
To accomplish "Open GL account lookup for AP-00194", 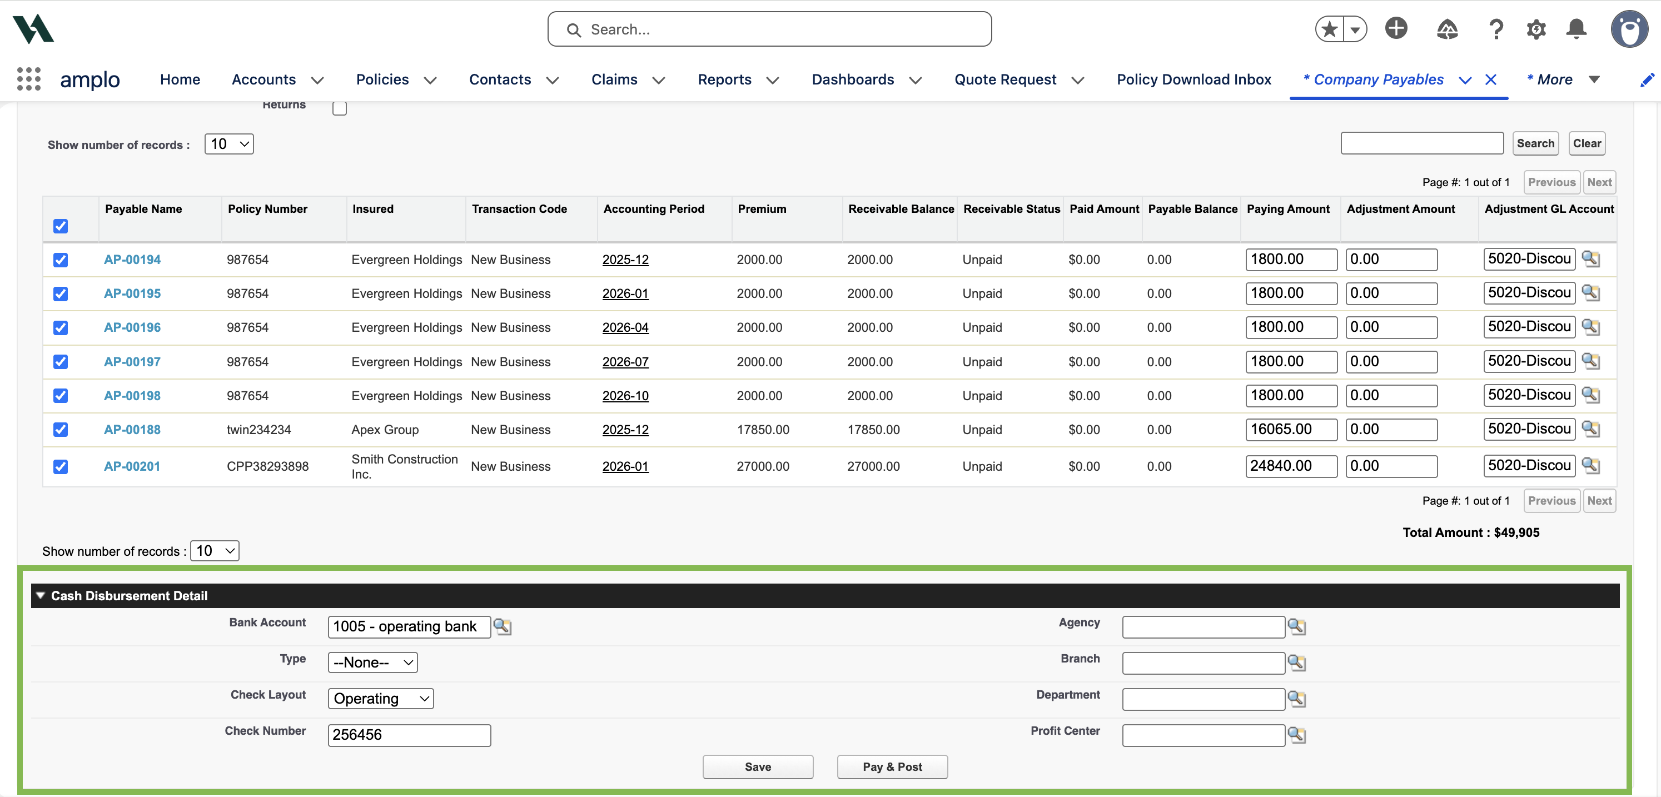I will pos(1591,259).
